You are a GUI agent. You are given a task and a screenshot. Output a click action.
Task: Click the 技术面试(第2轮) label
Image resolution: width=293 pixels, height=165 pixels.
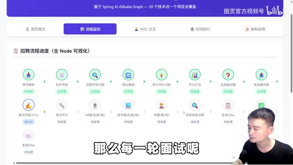tap(128, 115)
